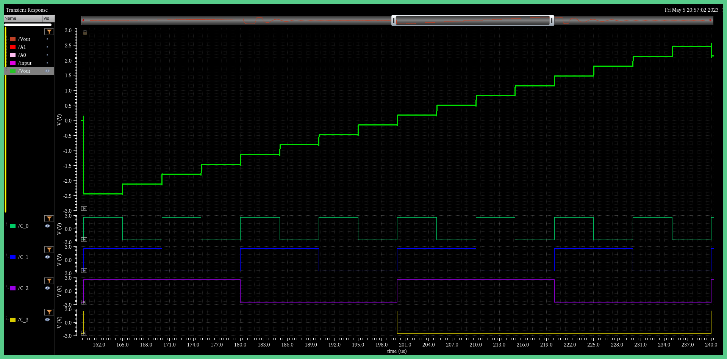Screen dimensions: 727x359
Task: Select the /C_2 signal name
Action: pyautogui.click(x=23, y=288)
